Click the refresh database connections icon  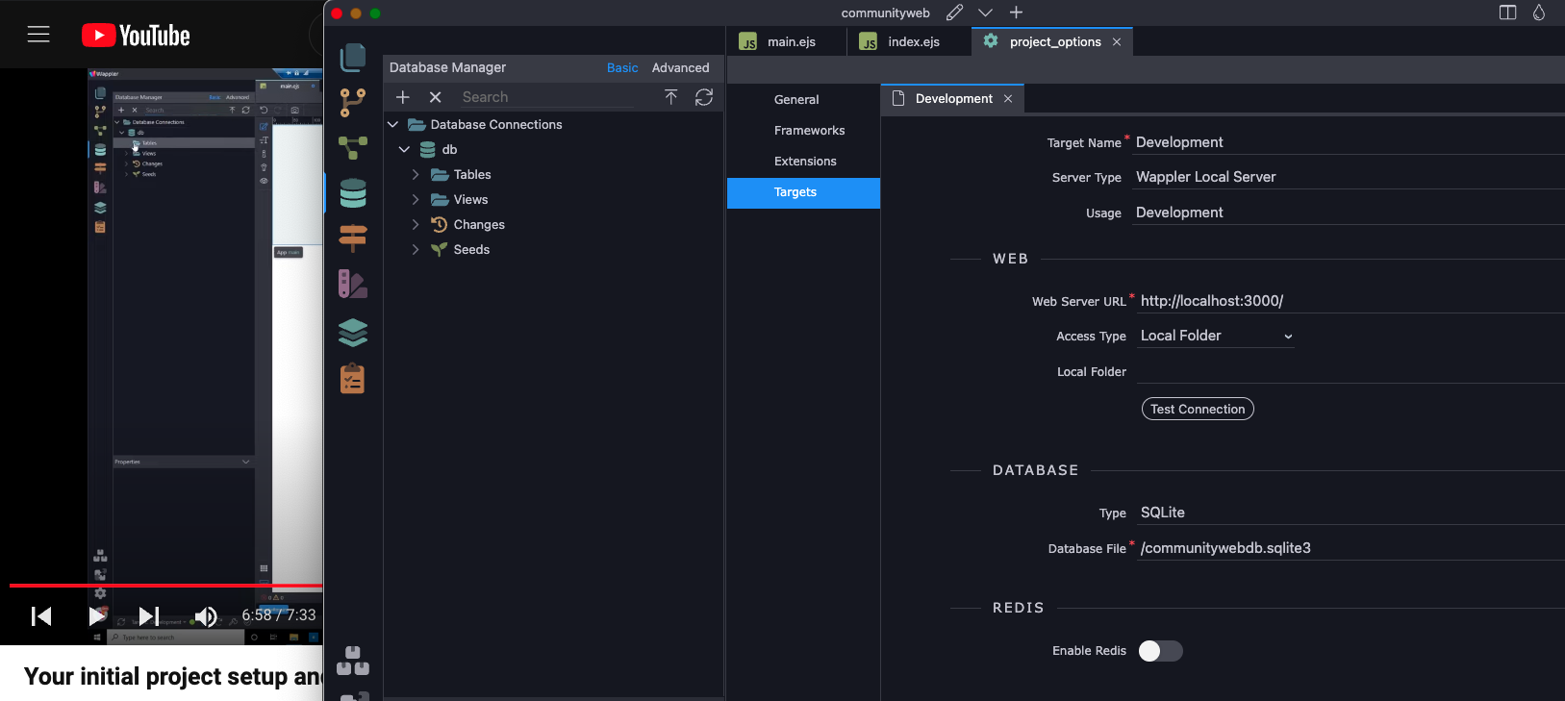[x=704, y=97]
